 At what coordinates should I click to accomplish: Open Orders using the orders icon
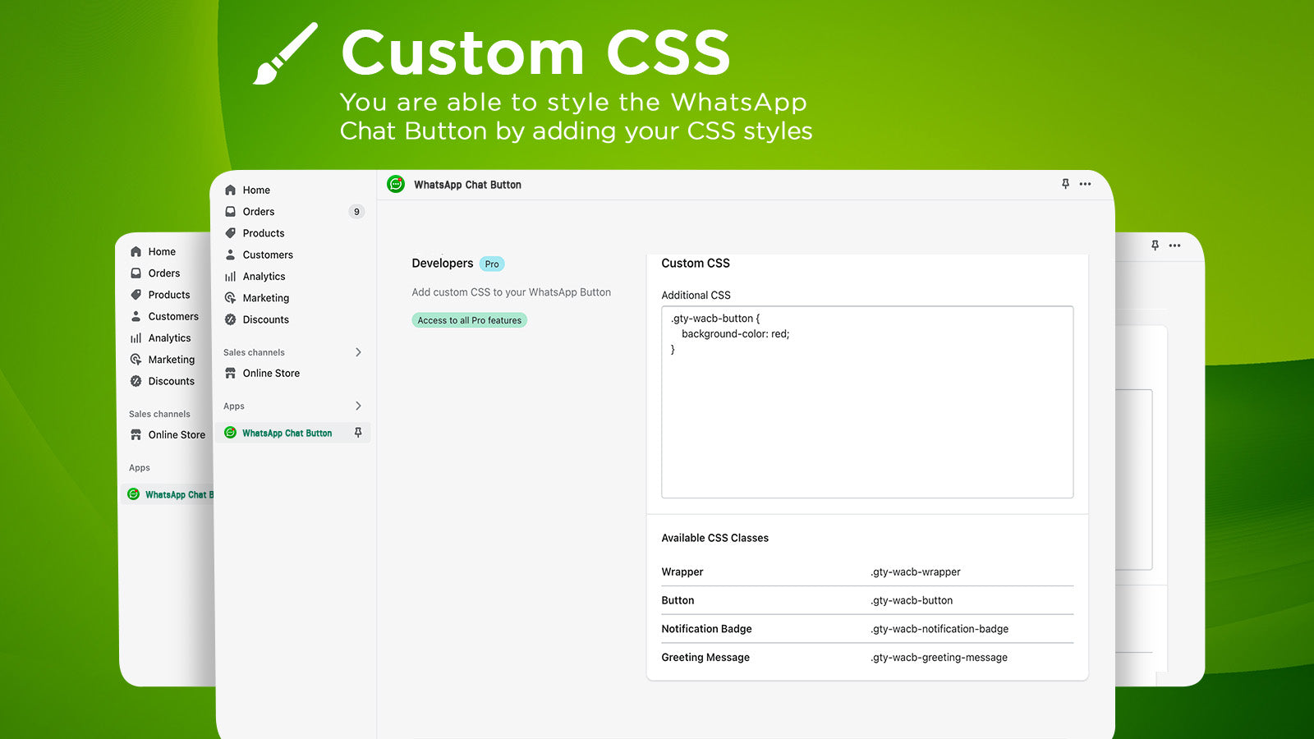click(231, 211)
